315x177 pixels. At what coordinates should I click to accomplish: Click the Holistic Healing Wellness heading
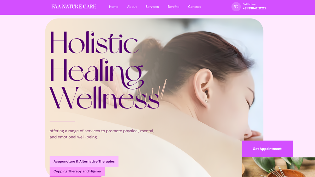coord(105,70)
